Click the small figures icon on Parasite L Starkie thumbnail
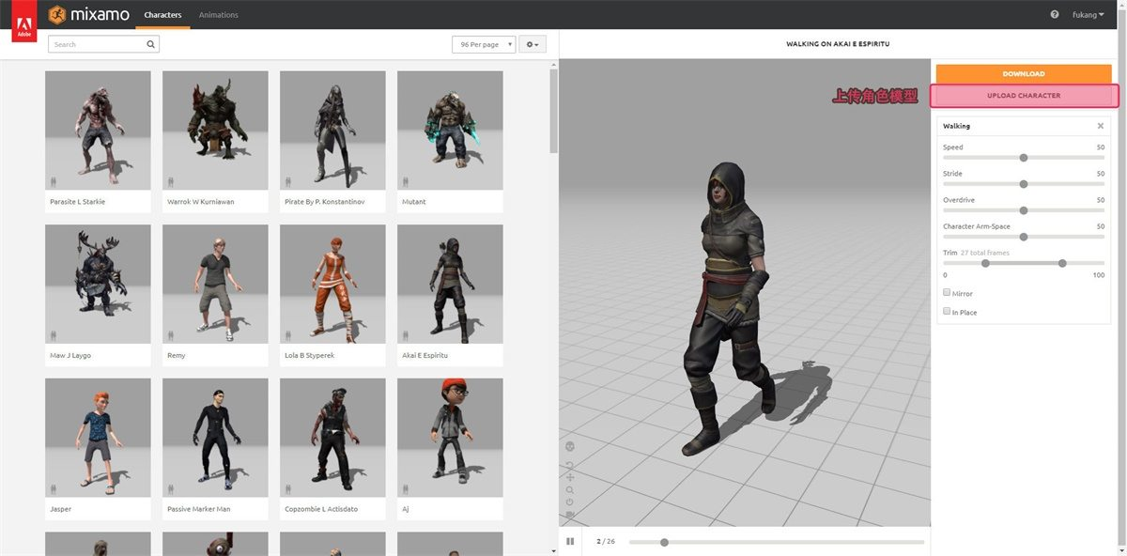Viewport: 1127px width, 556px height. [x=54, y=181]
